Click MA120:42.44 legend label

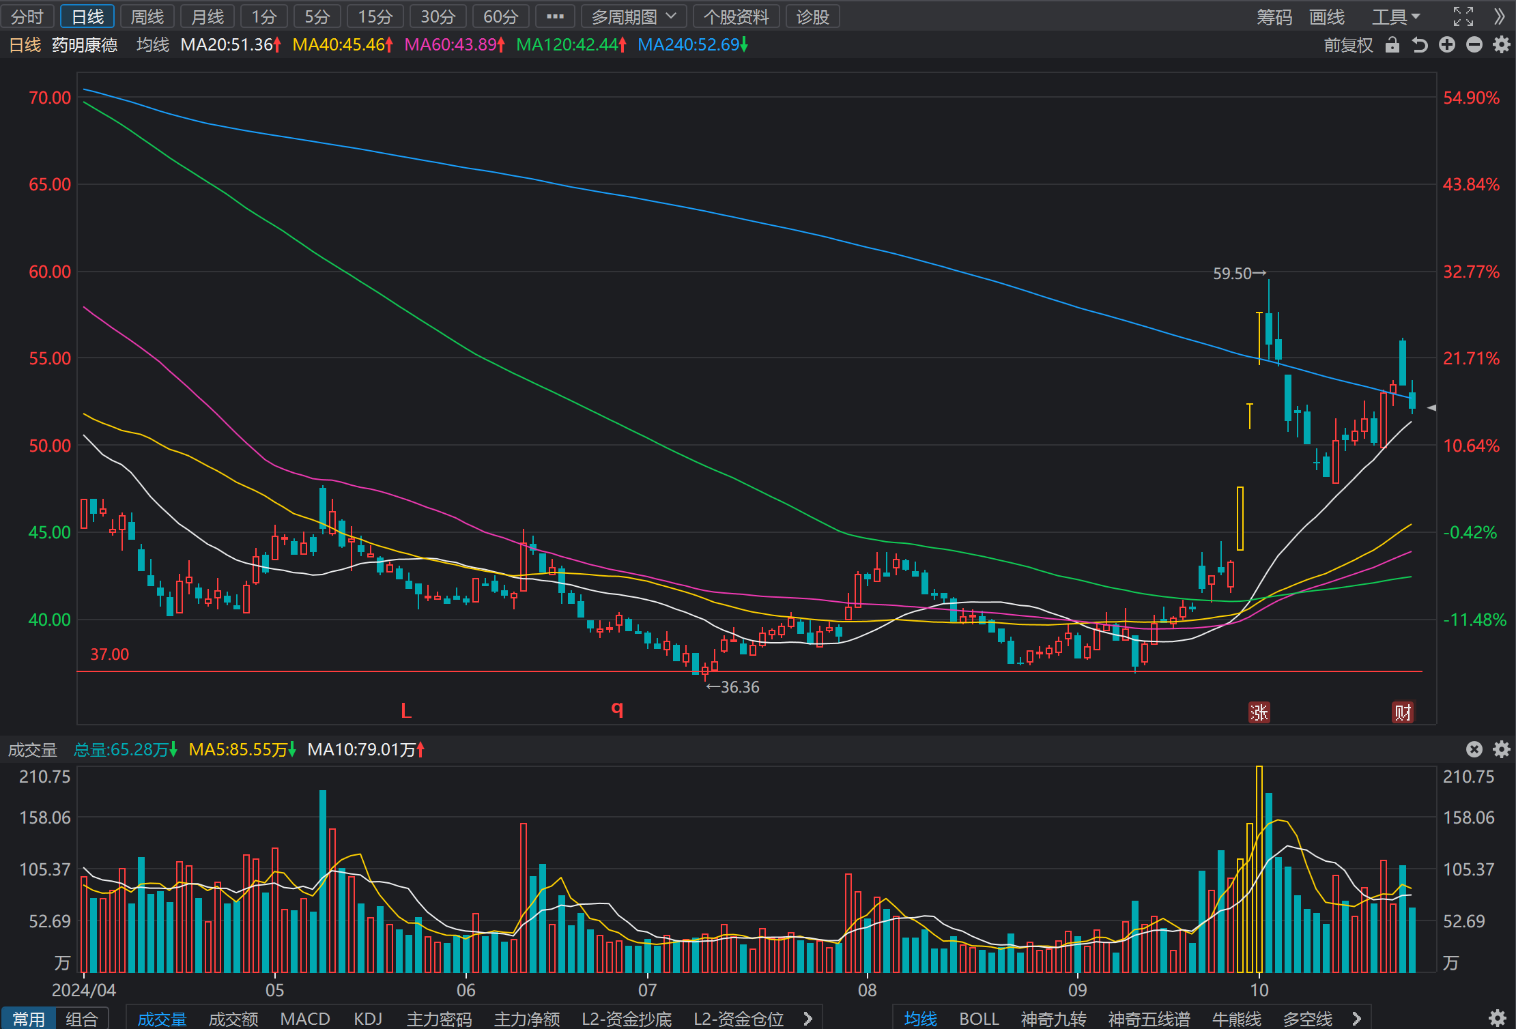(571, 45)
